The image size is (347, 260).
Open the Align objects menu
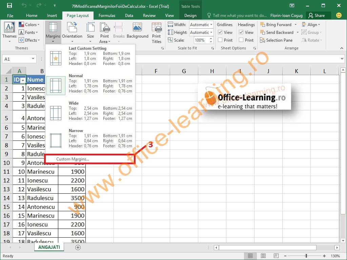coord(311,24)
